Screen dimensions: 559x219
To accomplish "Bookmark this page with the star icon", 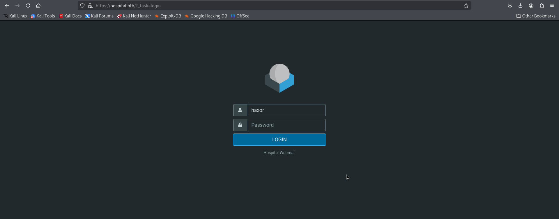I will 466,6.
